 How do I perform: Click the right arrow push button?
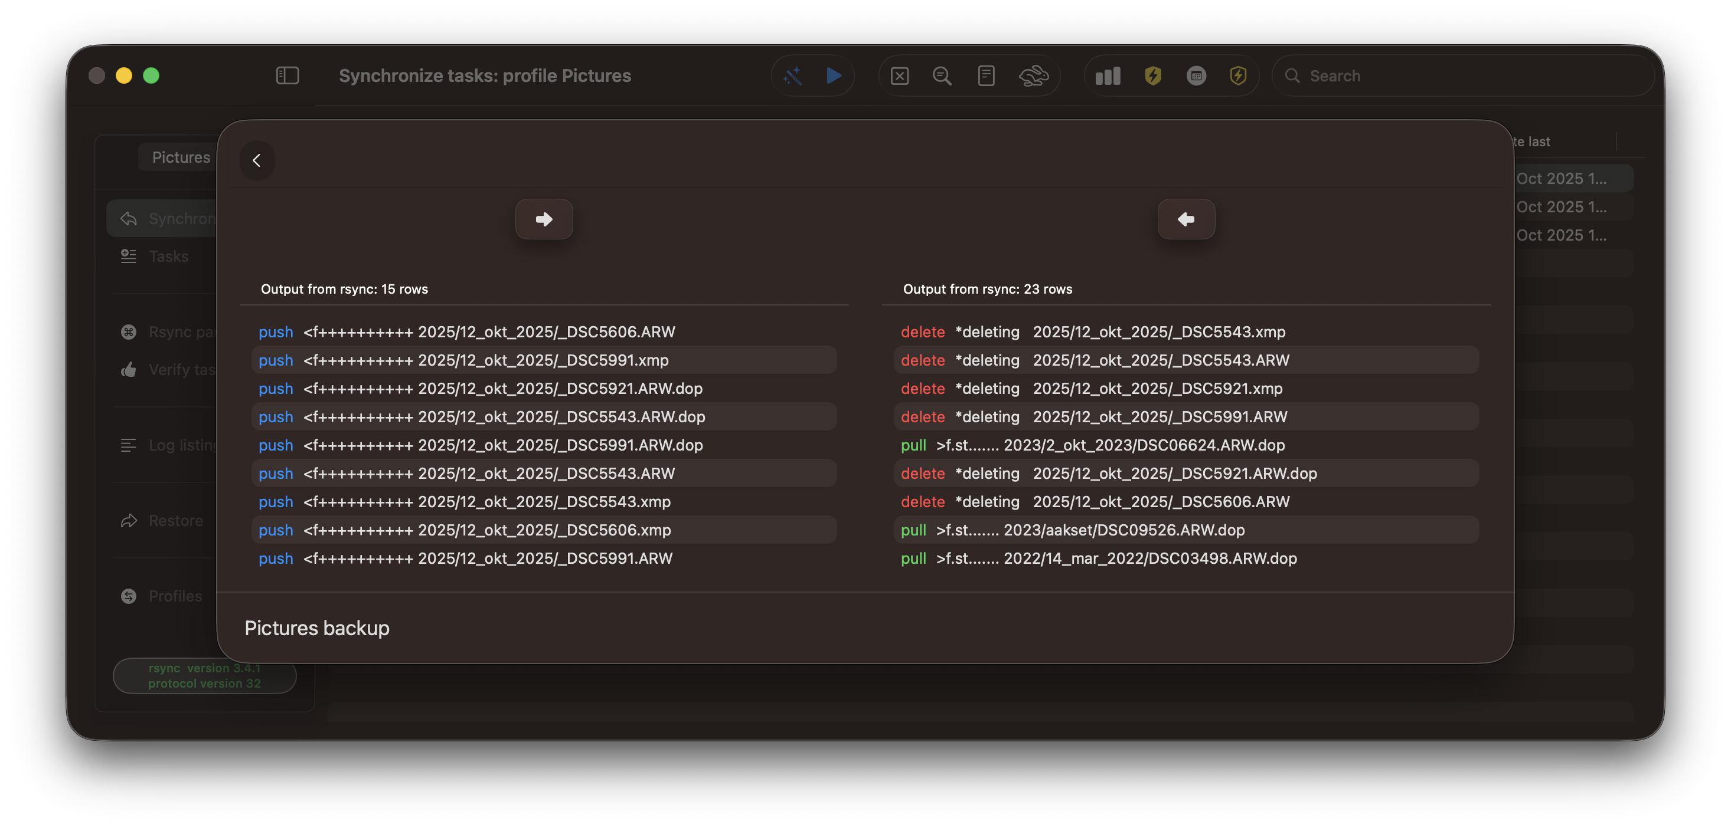click(x=544, y=219)
